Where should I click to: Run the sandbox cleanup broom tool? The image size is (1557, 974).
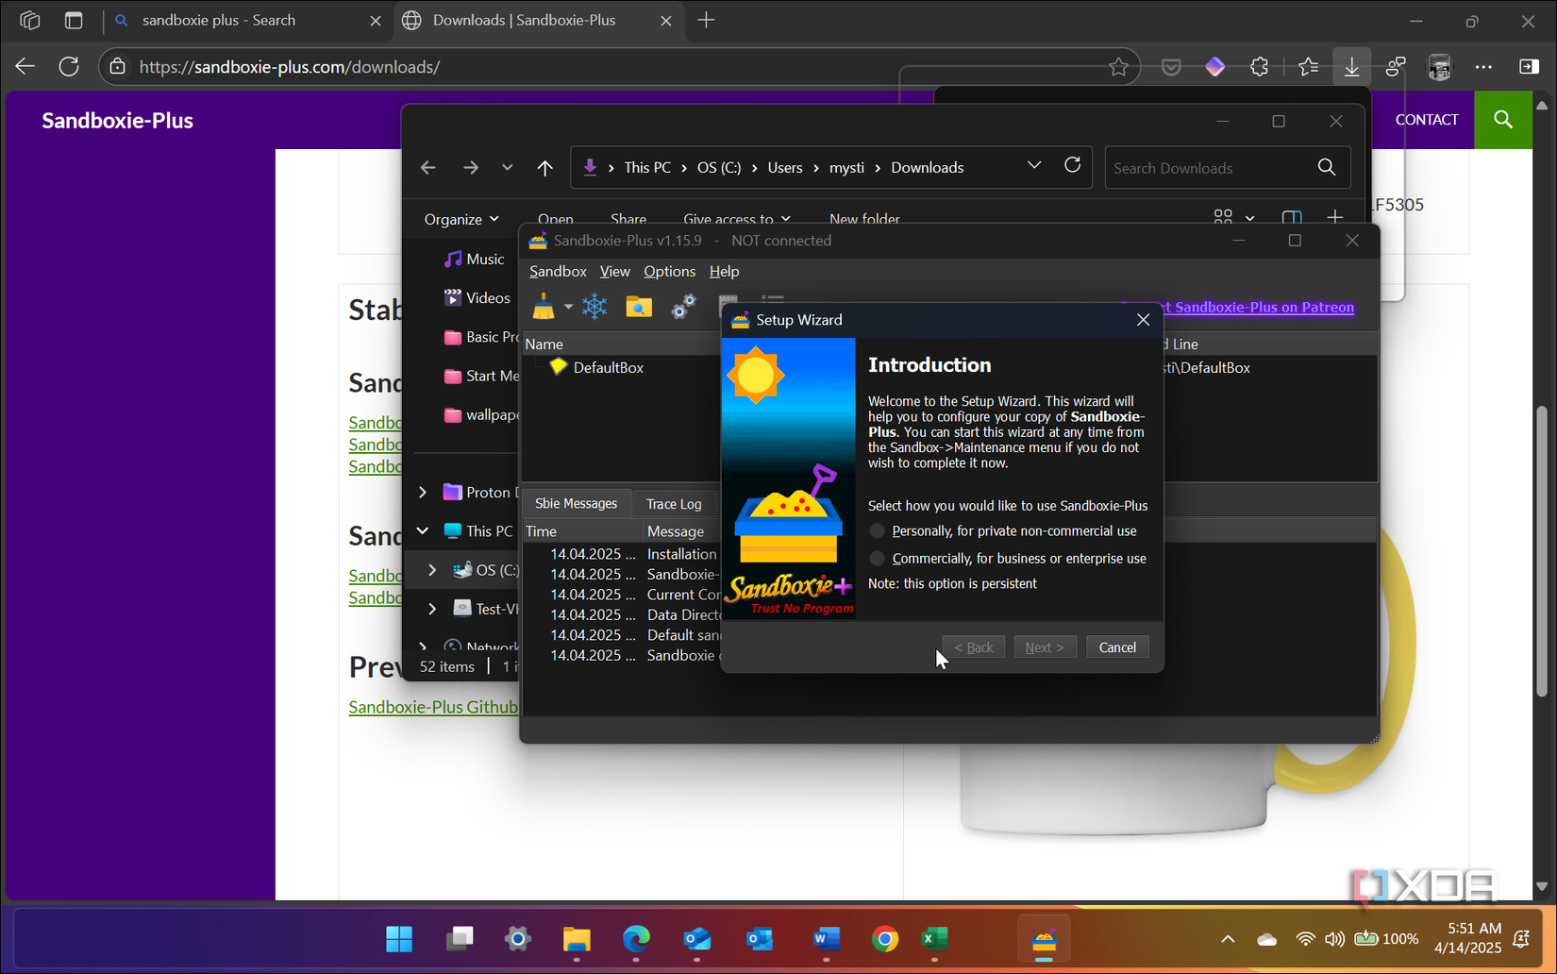[x=543, y=306]
